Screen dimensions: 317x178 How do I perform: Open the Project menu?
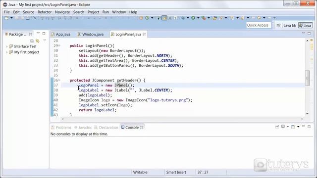pyautogui.click(x=93, y=12)
